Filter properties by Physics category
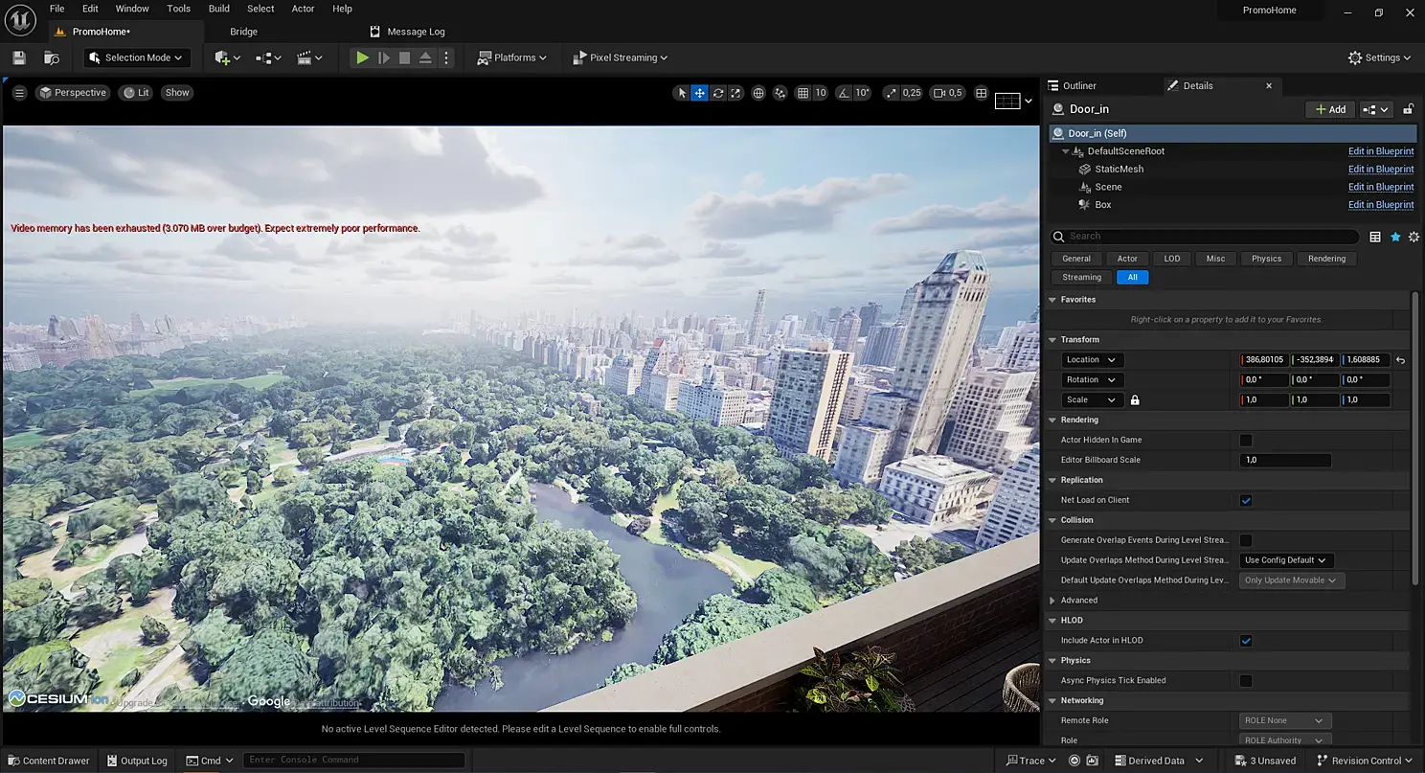The image size is (1425, 773). 1266,259
